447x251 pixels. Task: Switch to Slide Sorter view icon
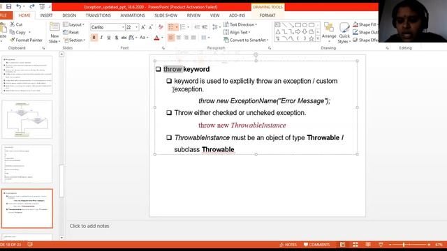coord(356,245)
